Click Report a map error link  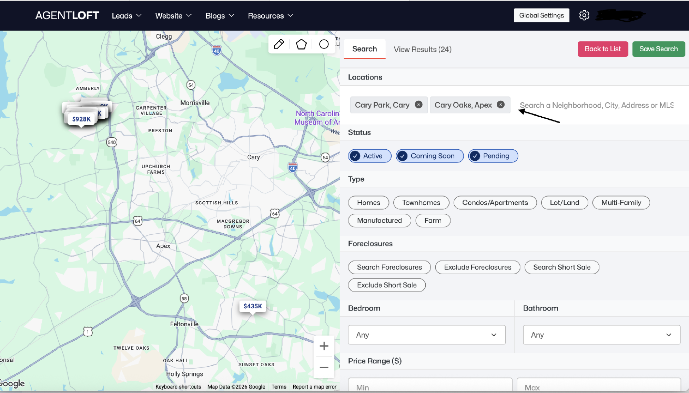(x=314, y=387)
